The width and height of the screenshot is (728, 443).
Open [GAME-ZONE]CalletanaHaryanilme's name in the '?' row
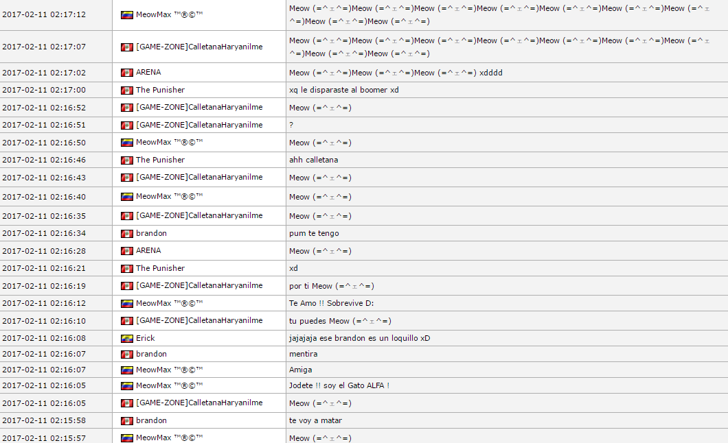[199, 125]
